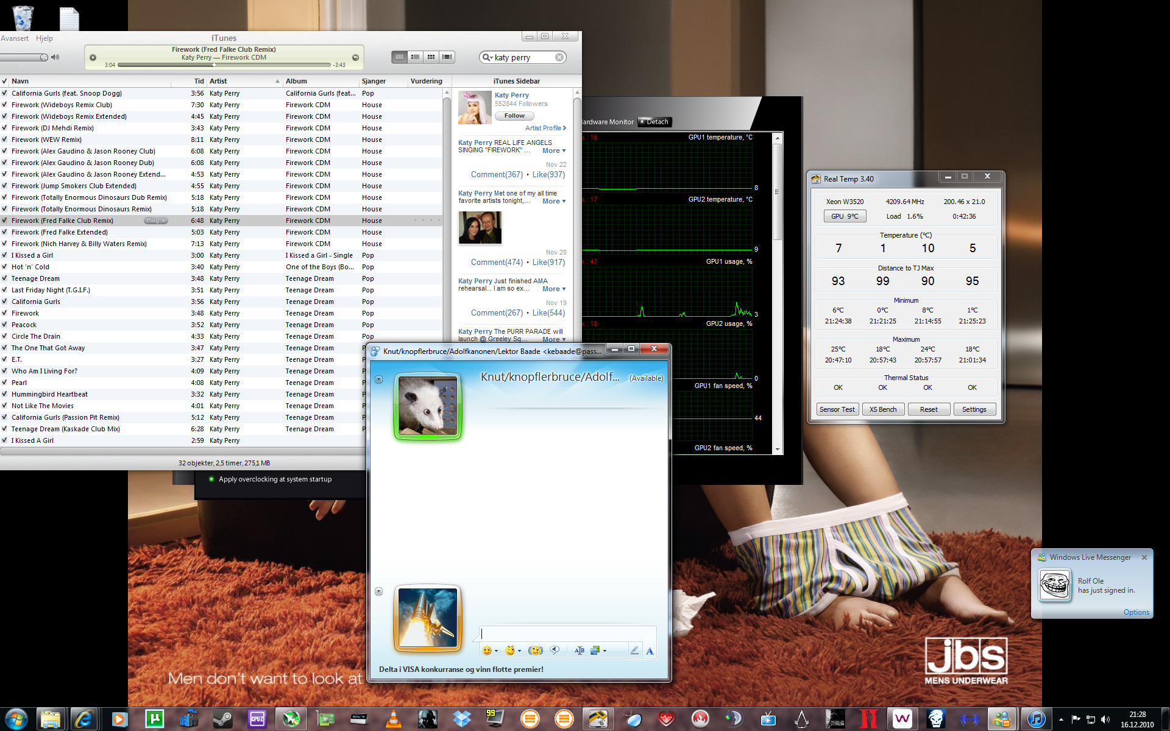Sort iTunes list by Album column

[321, 81]
